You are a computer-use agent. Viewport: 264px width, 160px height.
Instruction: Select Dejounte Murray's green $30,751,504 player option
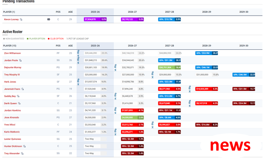point(170,67)
